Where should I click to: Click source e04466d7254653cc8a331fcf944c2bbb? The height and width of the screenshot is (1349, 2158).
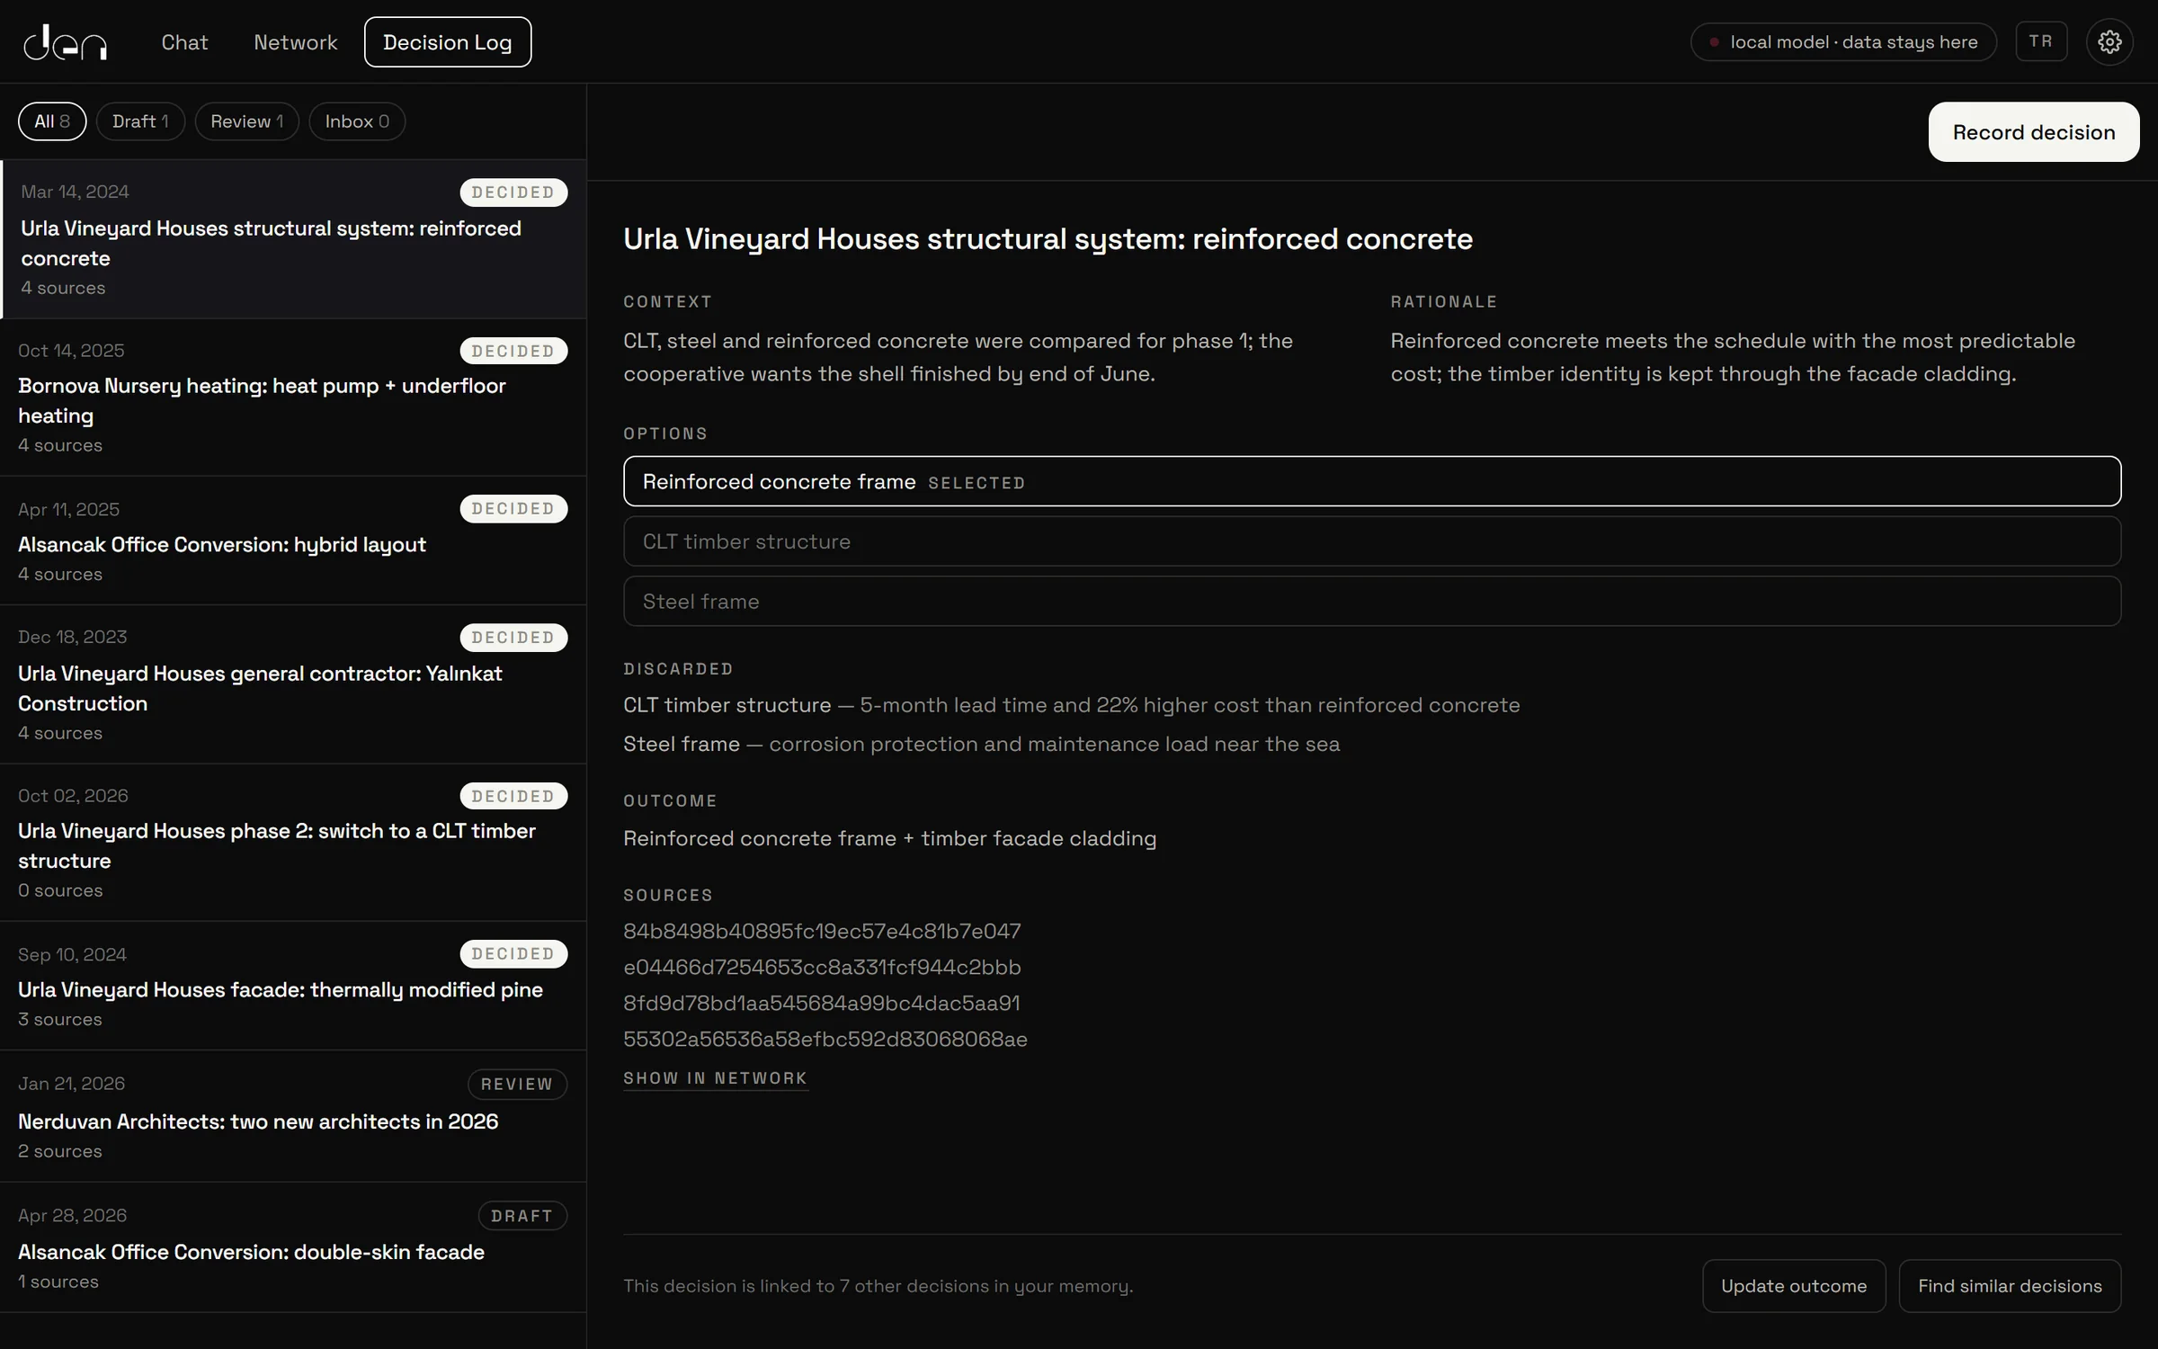coord(822,967)
